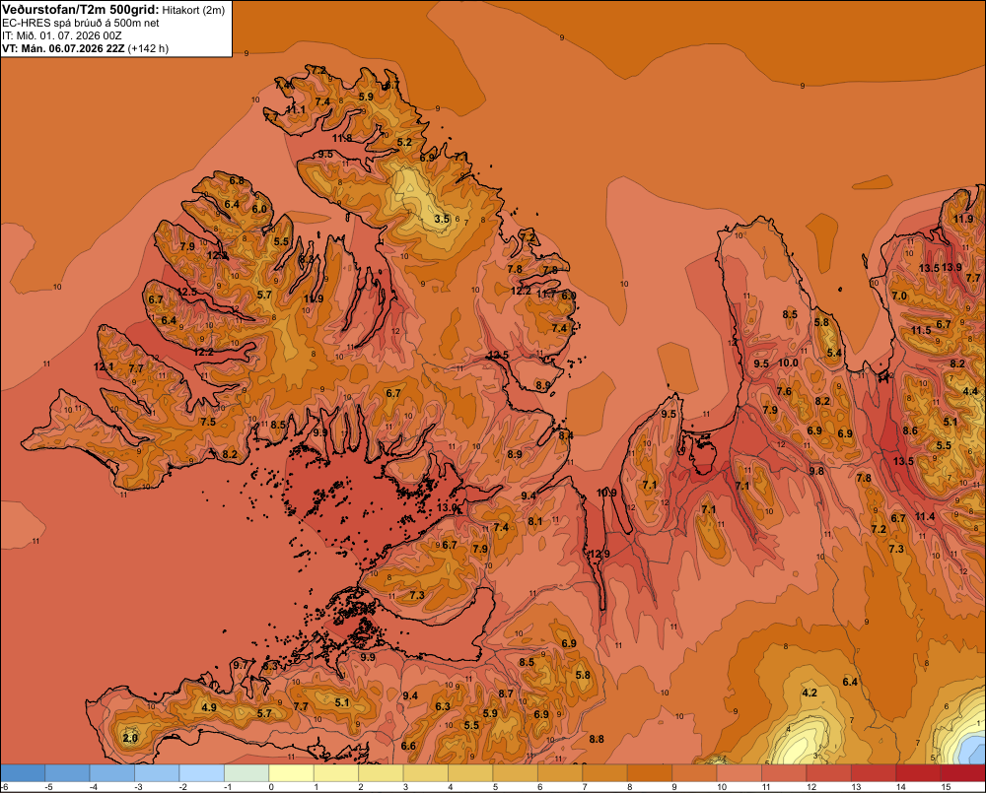Click the 'EC-HRES spá brúuð á 500m net' line
Viewport: 986px width, 793px height.
tap(81, 23)
